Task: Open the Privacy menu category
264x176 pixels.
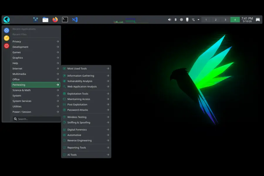Action: click(x=36, y=41)
